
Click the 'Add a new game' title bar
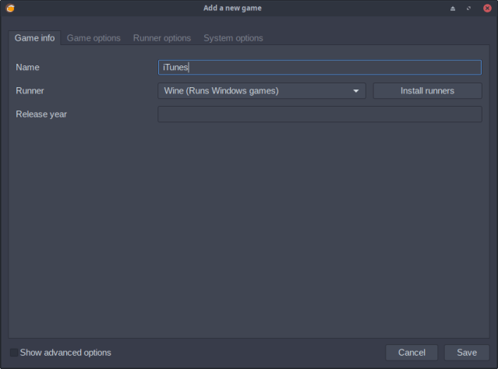click(x=249, y=8)
